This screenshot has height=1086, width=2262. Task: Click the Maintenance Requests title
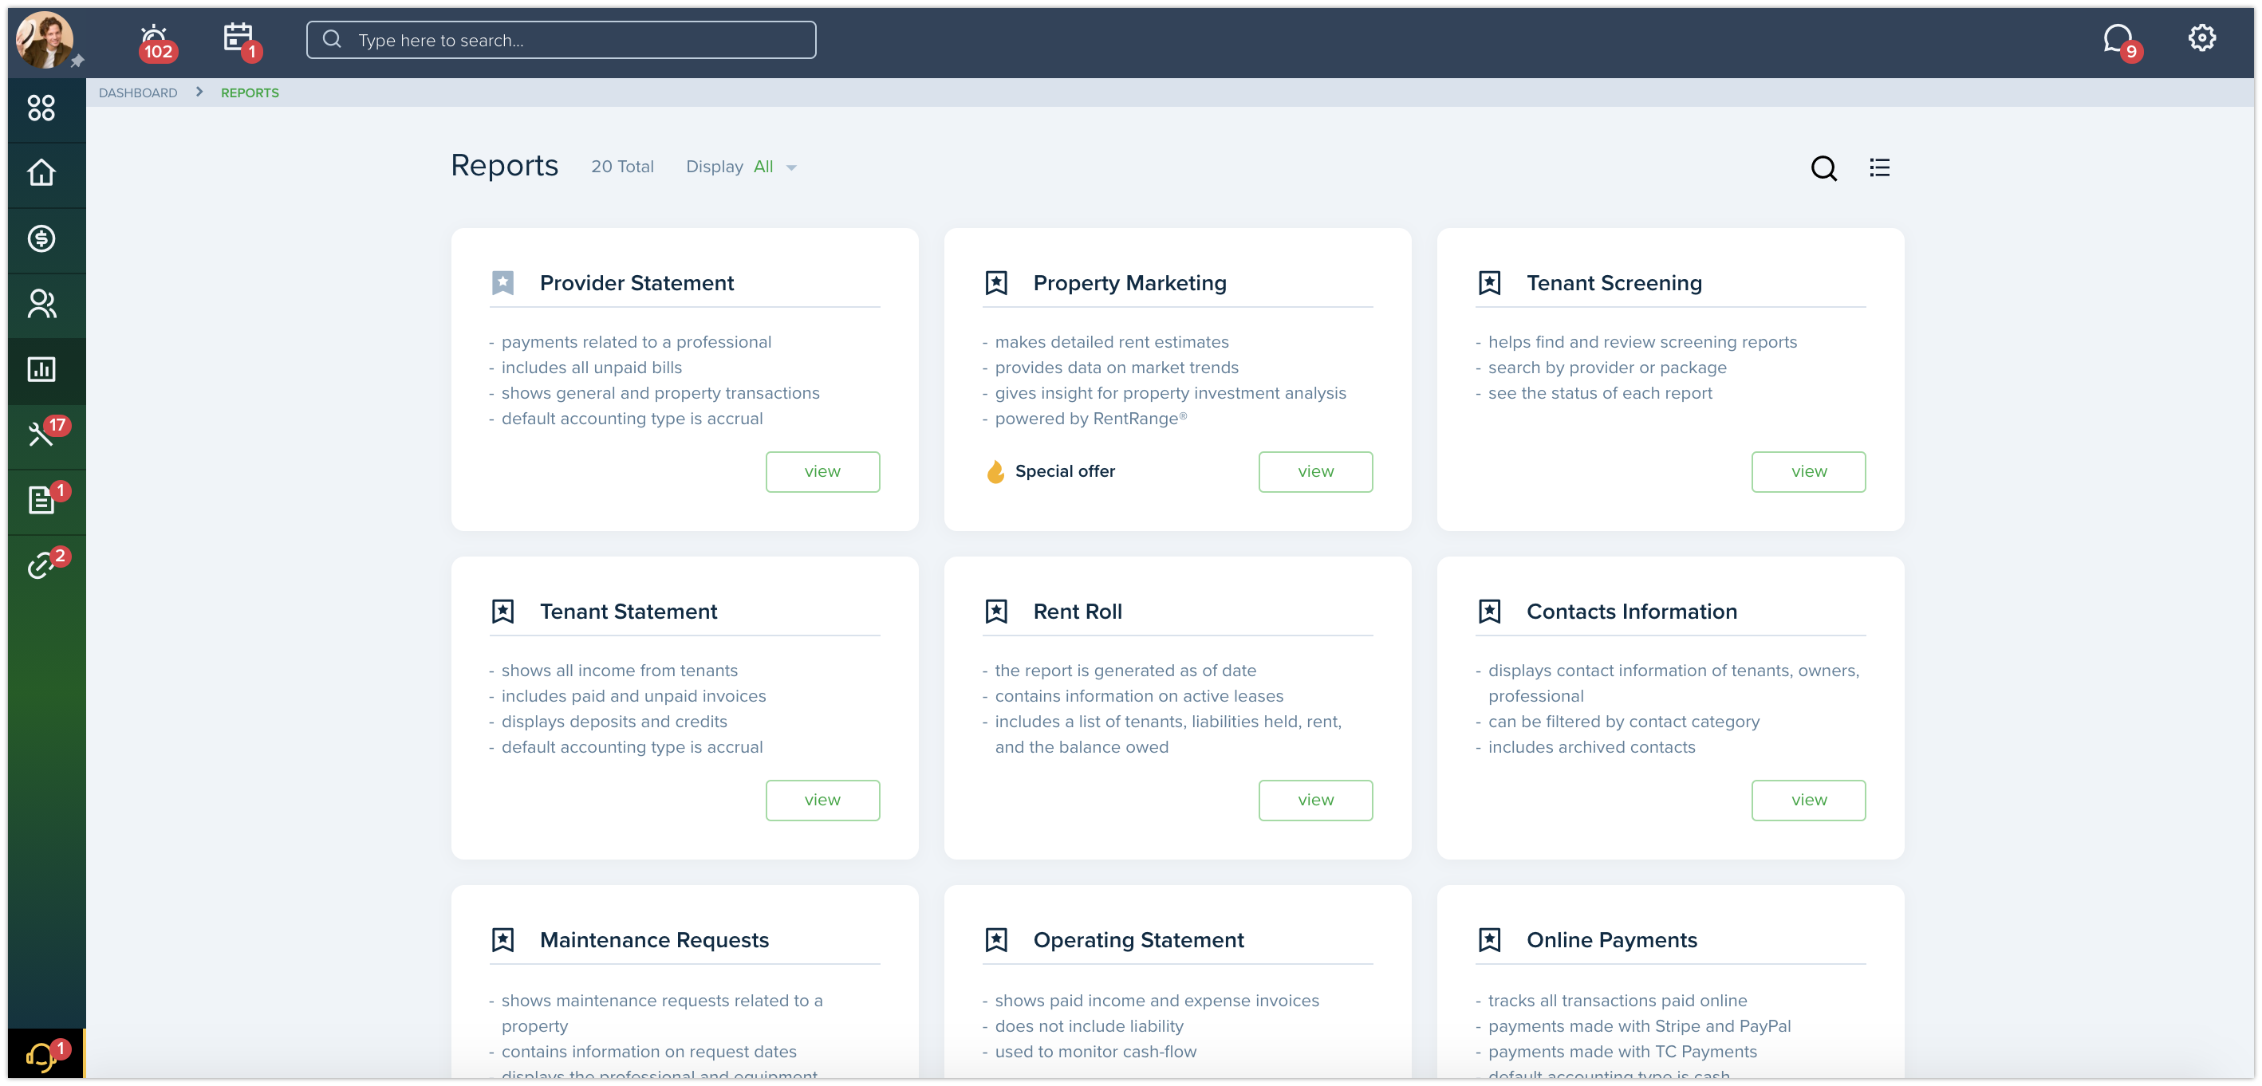tap(654, 939)
